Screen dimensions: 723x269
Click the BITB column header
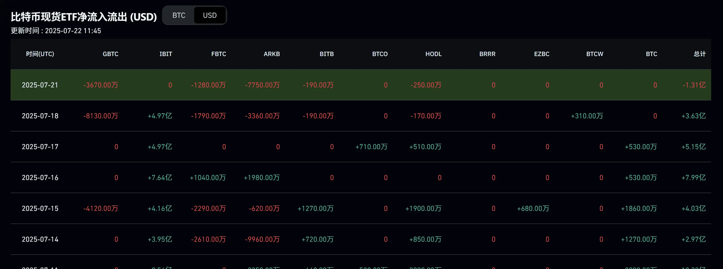(327, 54)
